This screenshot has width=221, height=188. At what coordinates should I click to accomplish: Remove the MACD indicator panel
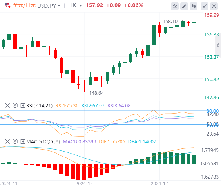7,141
